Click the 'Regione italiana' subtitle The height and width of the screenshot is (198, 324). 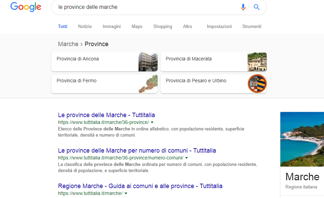tap(301, 187)
